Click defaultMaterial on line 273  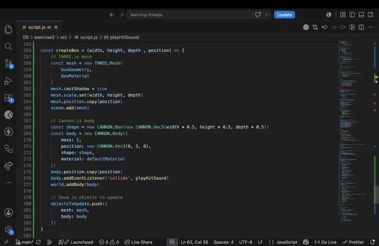(106, 159)
